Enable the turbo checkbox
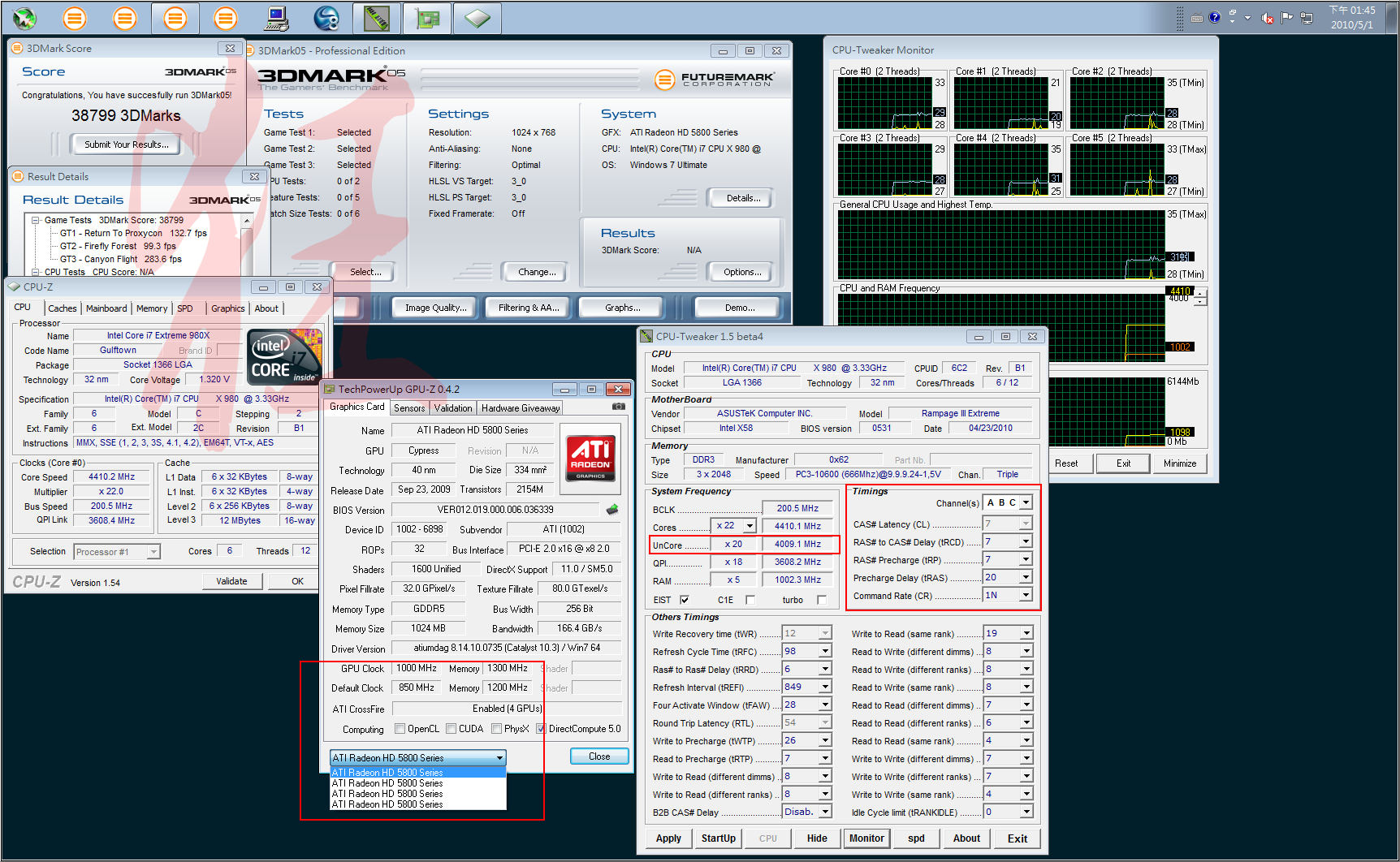 pos(822,600)
